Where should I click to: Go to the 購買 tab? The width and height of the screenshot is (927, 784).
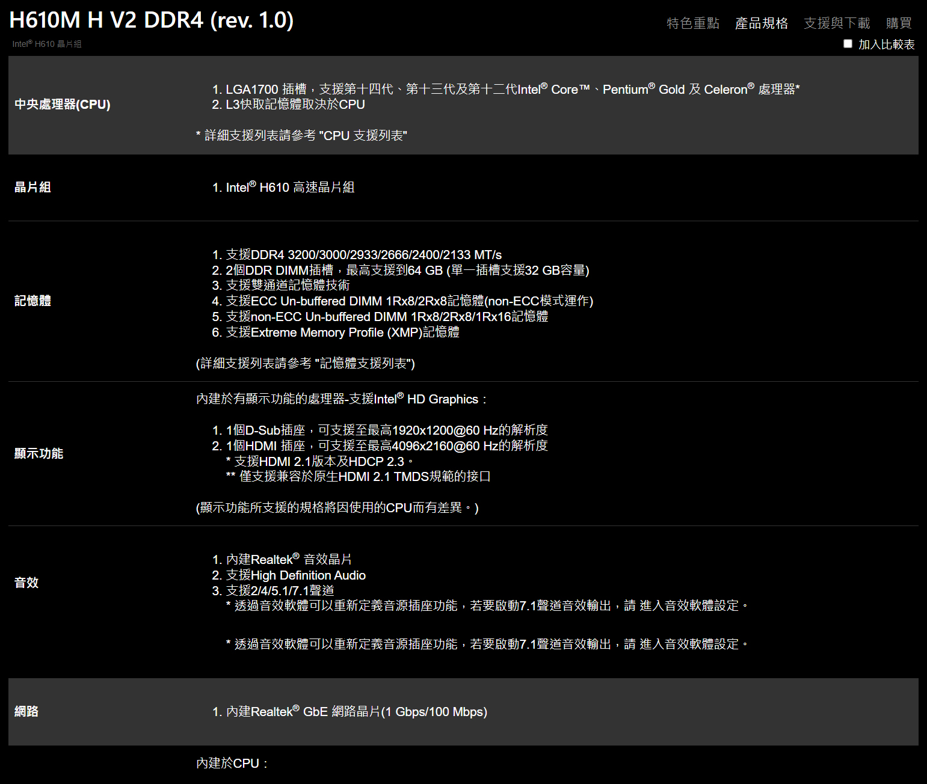pyautogui.click(x=899, y=23)
